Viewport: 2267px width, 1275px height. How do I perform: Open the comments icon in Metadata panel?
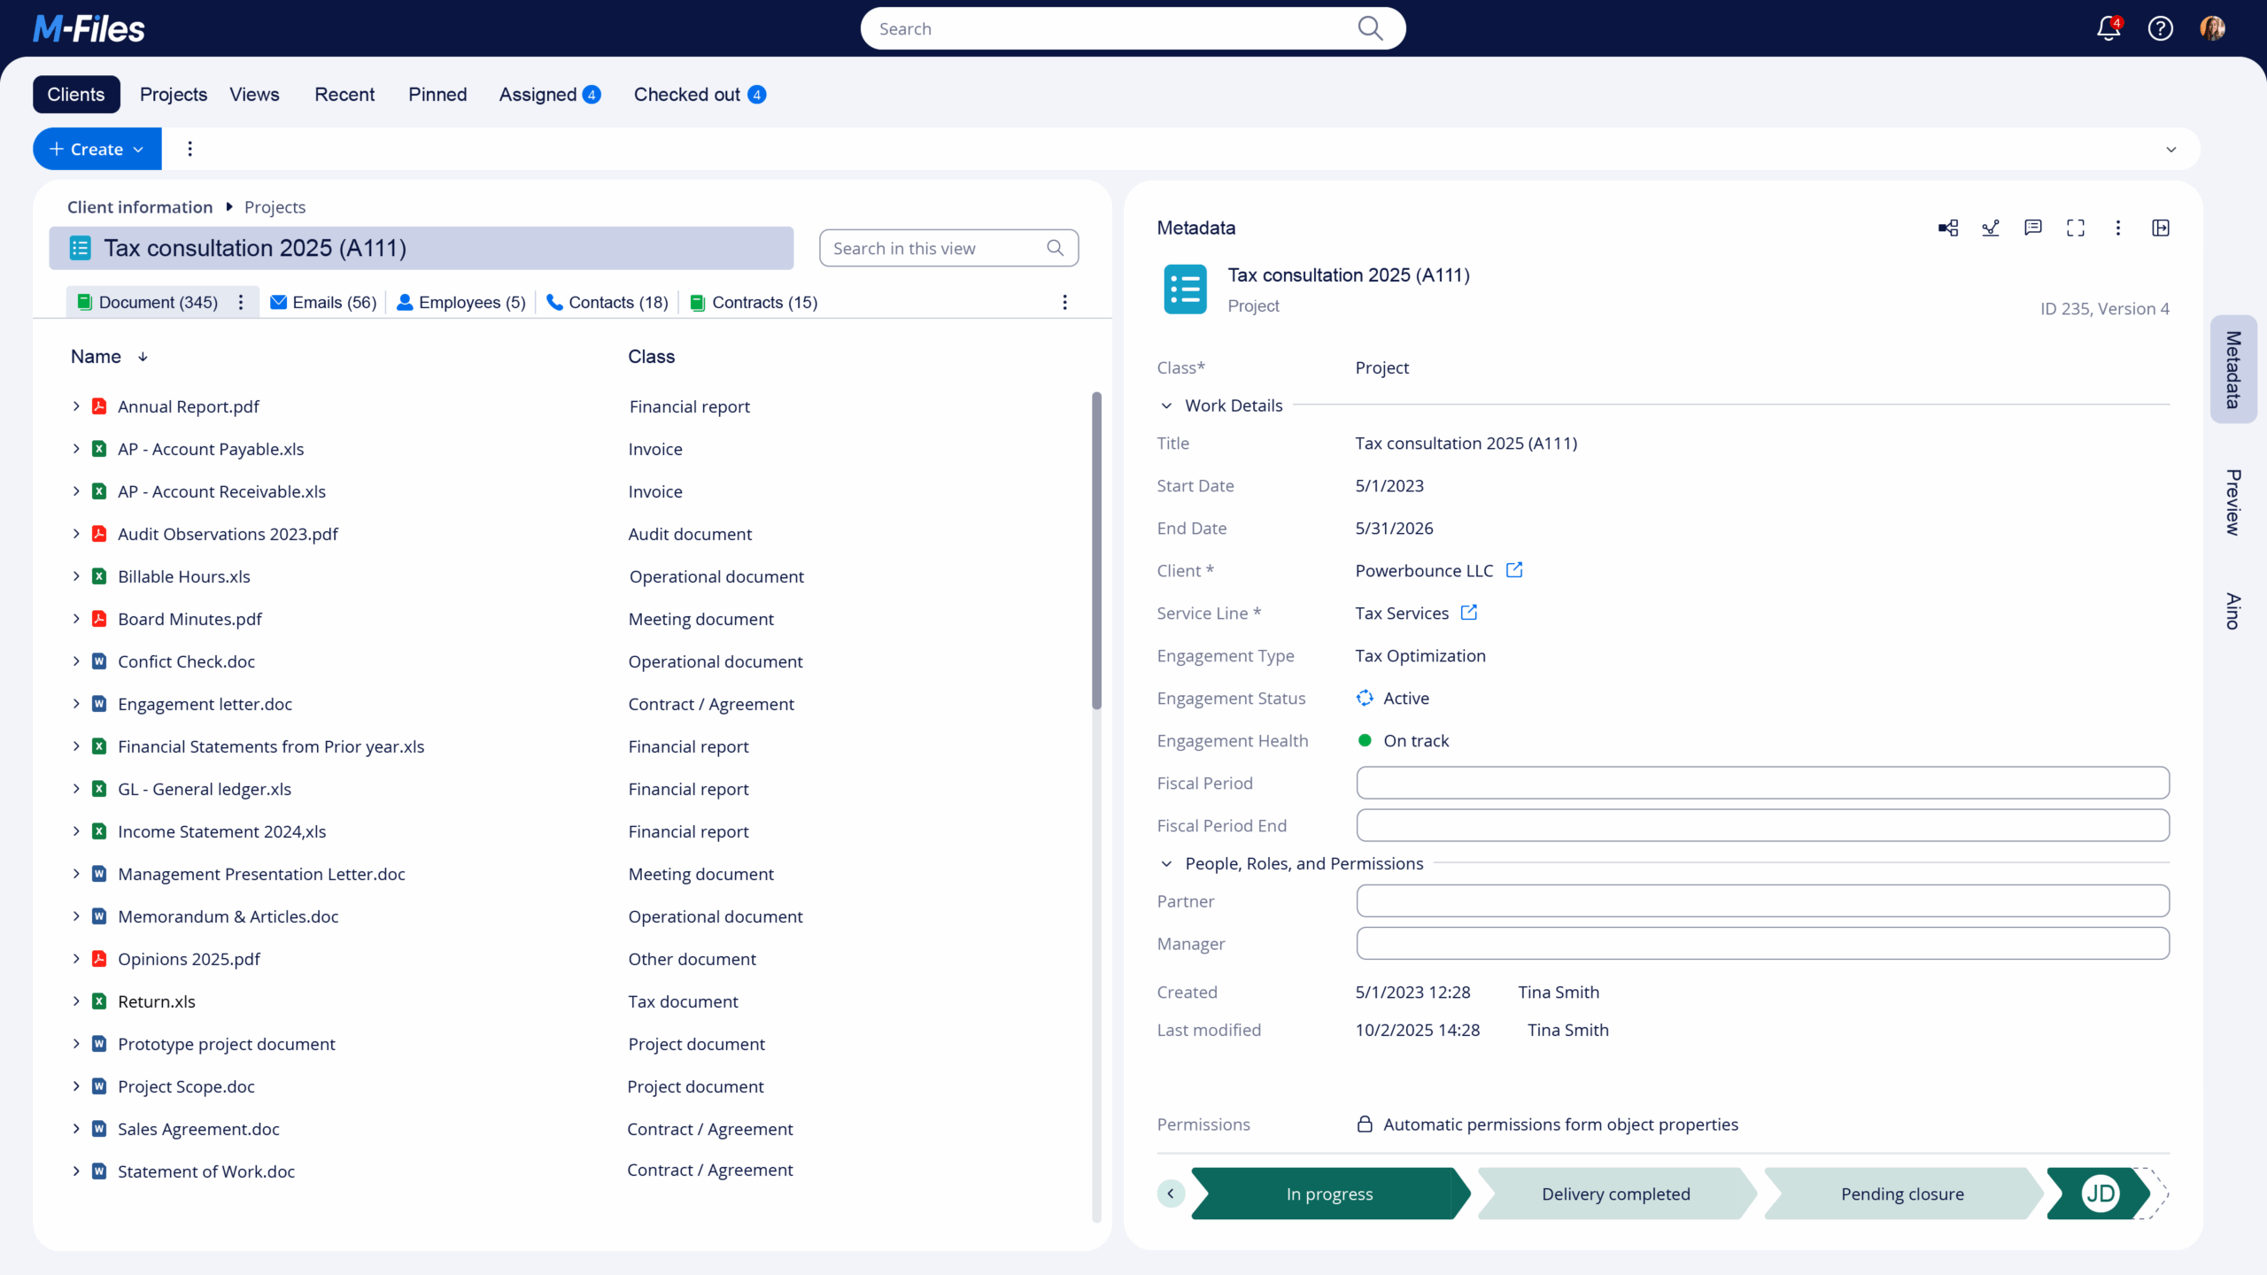pyautogui.click(x=2033, y=228)
